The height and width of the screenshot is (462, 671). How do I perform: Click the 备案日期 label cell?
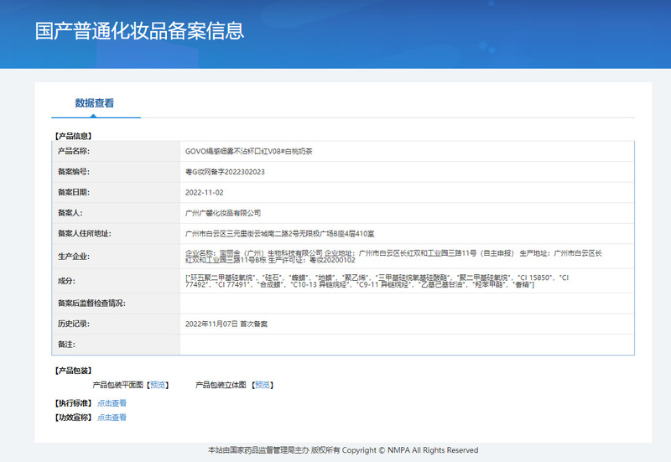(x=116, y=193)
